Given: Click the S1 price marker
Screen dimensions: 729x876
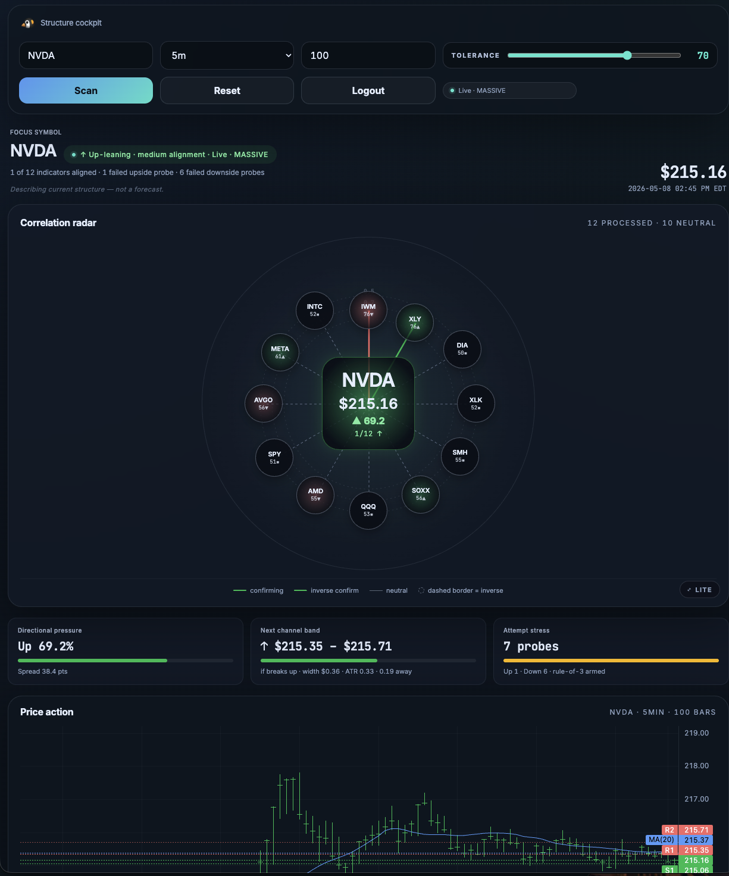Looking at the screenshot, I should (687, 870).
